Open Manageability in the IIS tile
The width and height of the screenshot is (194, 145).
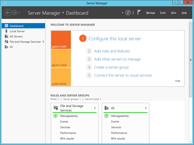[120, 116]
